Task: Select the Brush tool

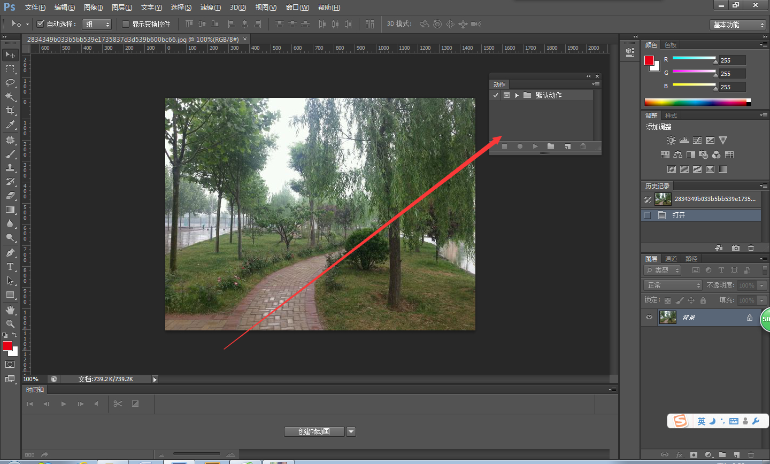Action: click(x=10, y=154)
